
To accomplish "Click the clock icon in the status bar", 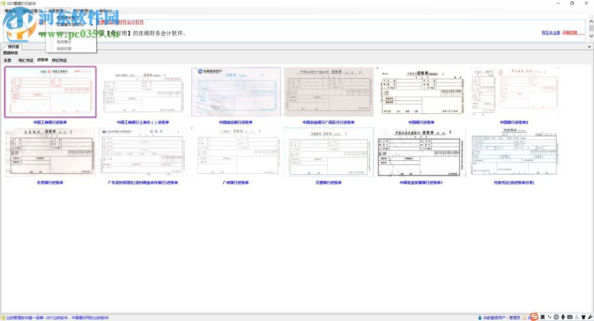I will point(525,317).
